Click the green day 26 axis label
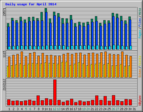Viewport: 143px width, 112px height. [113, 109]
